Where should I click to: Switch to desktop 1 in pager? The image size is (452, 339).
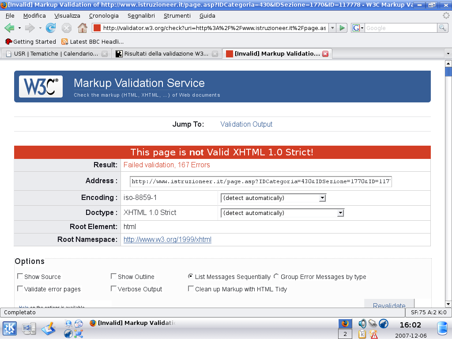[x=345, y=324]
